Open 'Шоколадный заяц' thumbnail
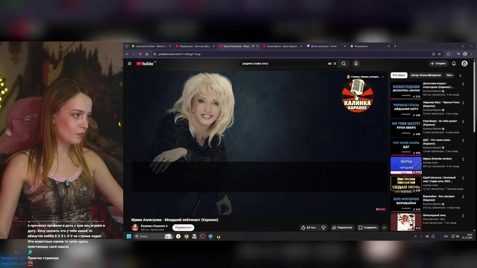Viewport: 477px width, 268px height. click(x=406, y=222)
